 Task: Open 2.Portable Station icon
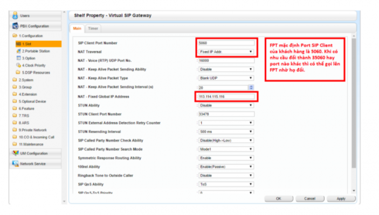[x=18, y=51]
